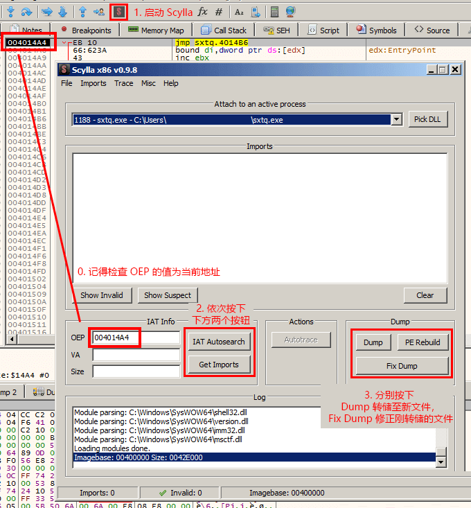Click the 'Invalid: 0' status bar entry

tap(181, 493)
